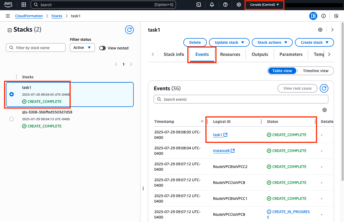Viewport: 344px width, 222px height.
Task: Open console settings gear in top bar
Action: point(239,5)
